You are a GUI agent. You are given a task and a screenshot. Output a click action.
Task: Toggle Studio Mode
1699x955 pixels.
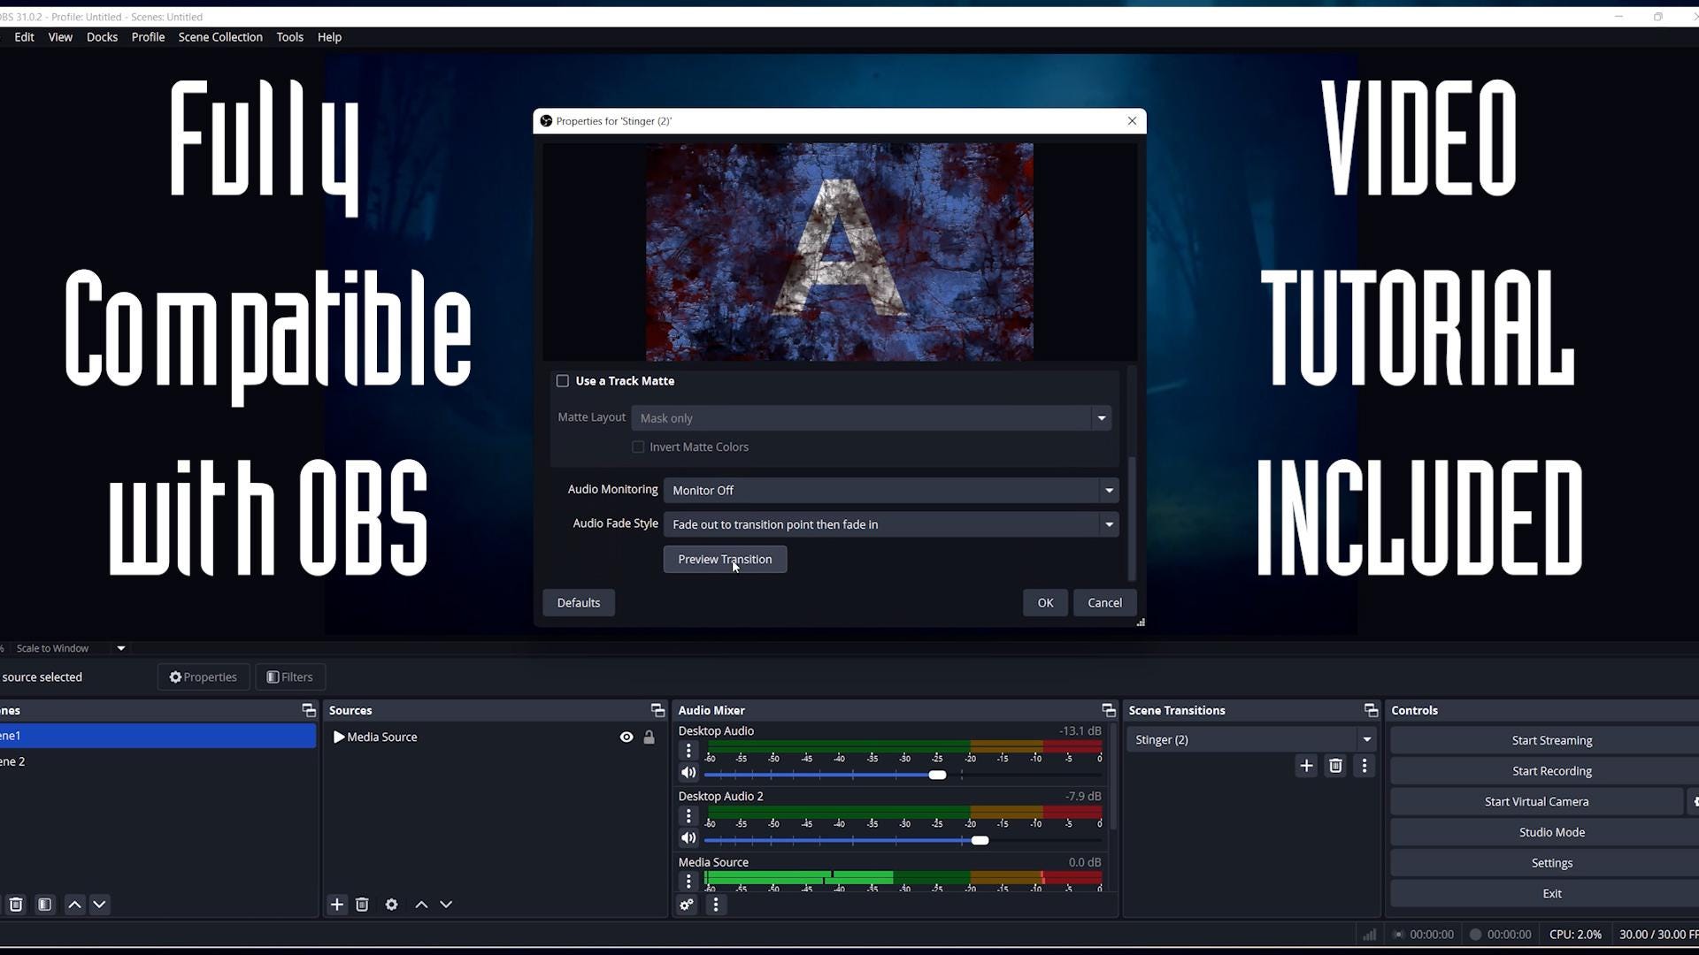1551,832
